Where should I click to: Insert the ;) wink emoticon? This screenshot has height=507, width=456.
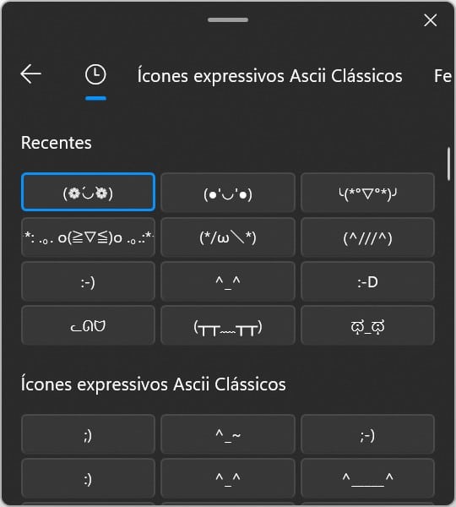88,434
